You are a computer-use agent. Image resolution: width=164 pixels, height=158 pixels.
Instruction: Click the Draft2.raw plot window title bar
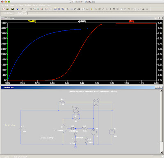(x=82, y=18)
